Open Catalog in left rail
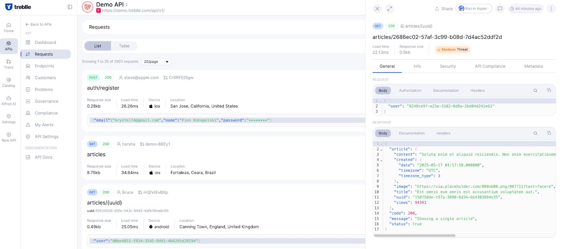The image size is (563, 249). coord(9,83)
